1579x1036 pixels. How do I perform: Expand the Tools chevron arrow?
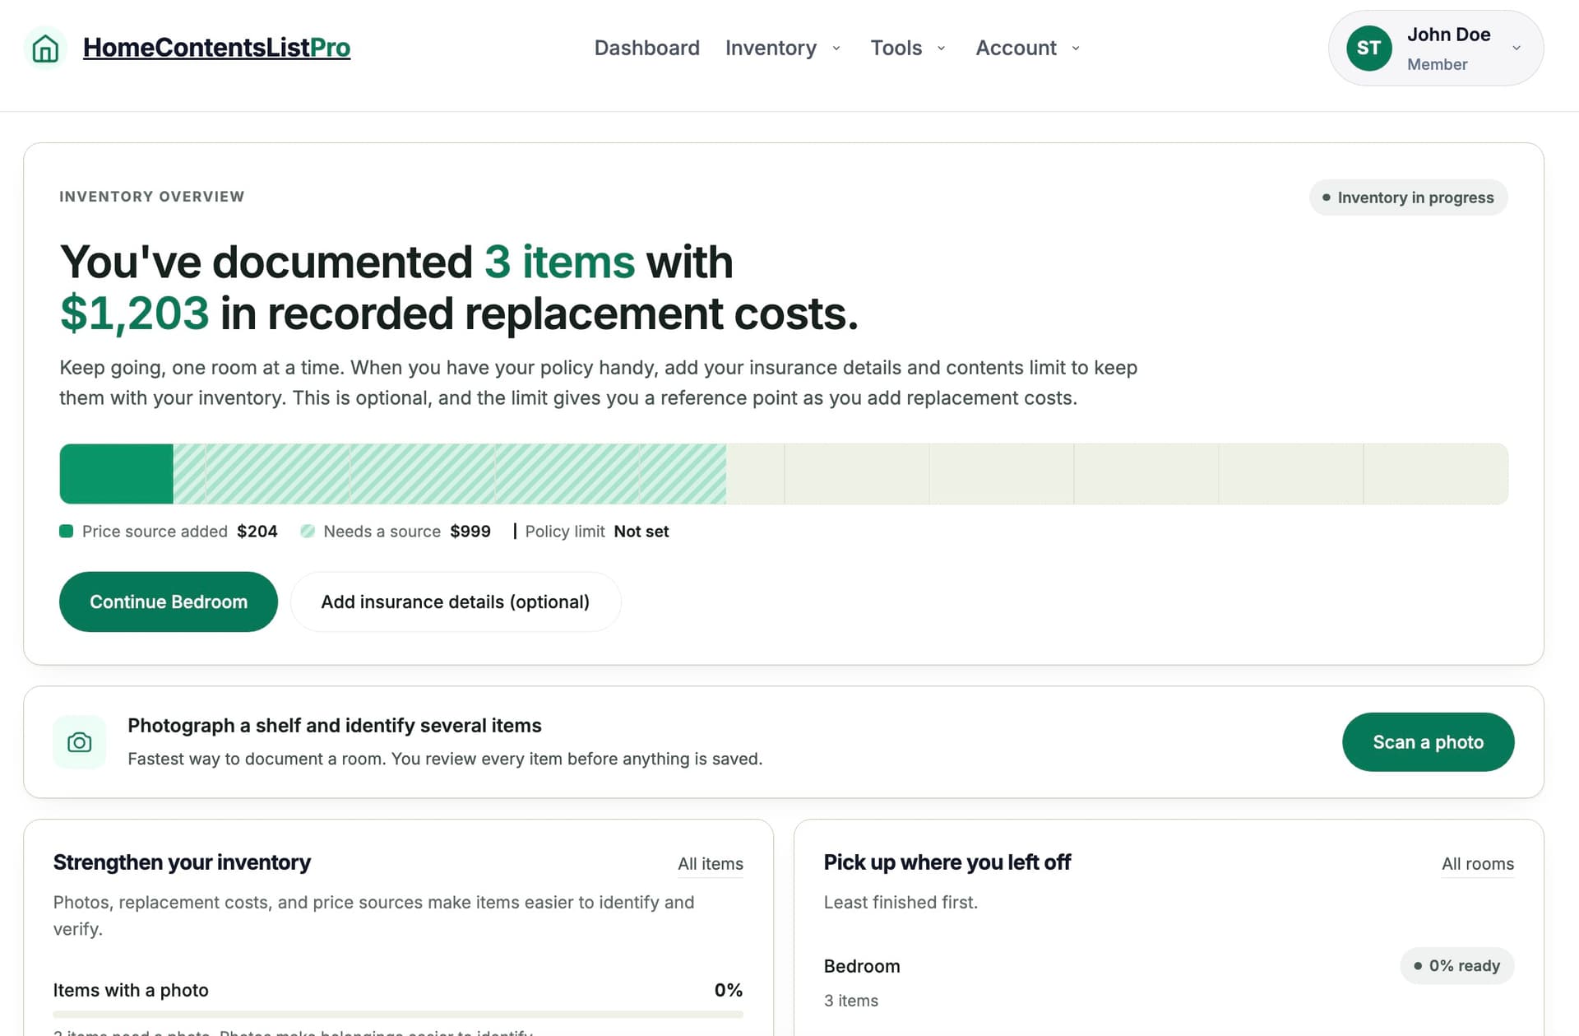(941, 49)
